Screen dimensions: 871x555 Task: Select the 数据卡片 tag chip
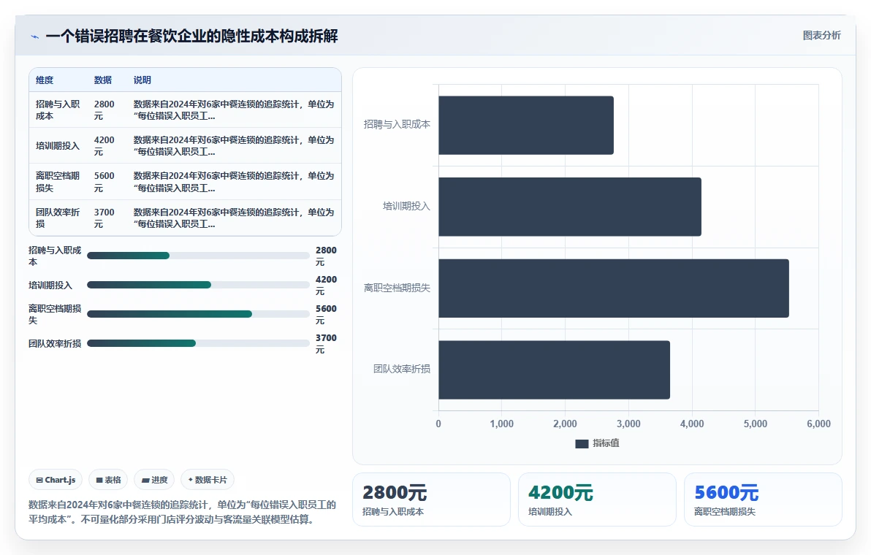(x=208, y=480)
